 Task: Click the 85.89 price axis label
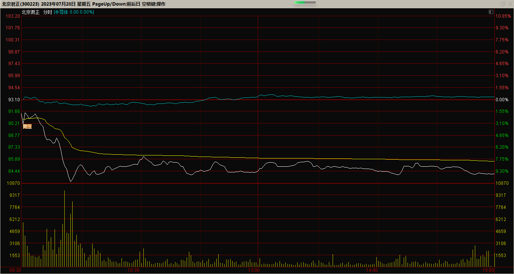click(x=14, y=159)
